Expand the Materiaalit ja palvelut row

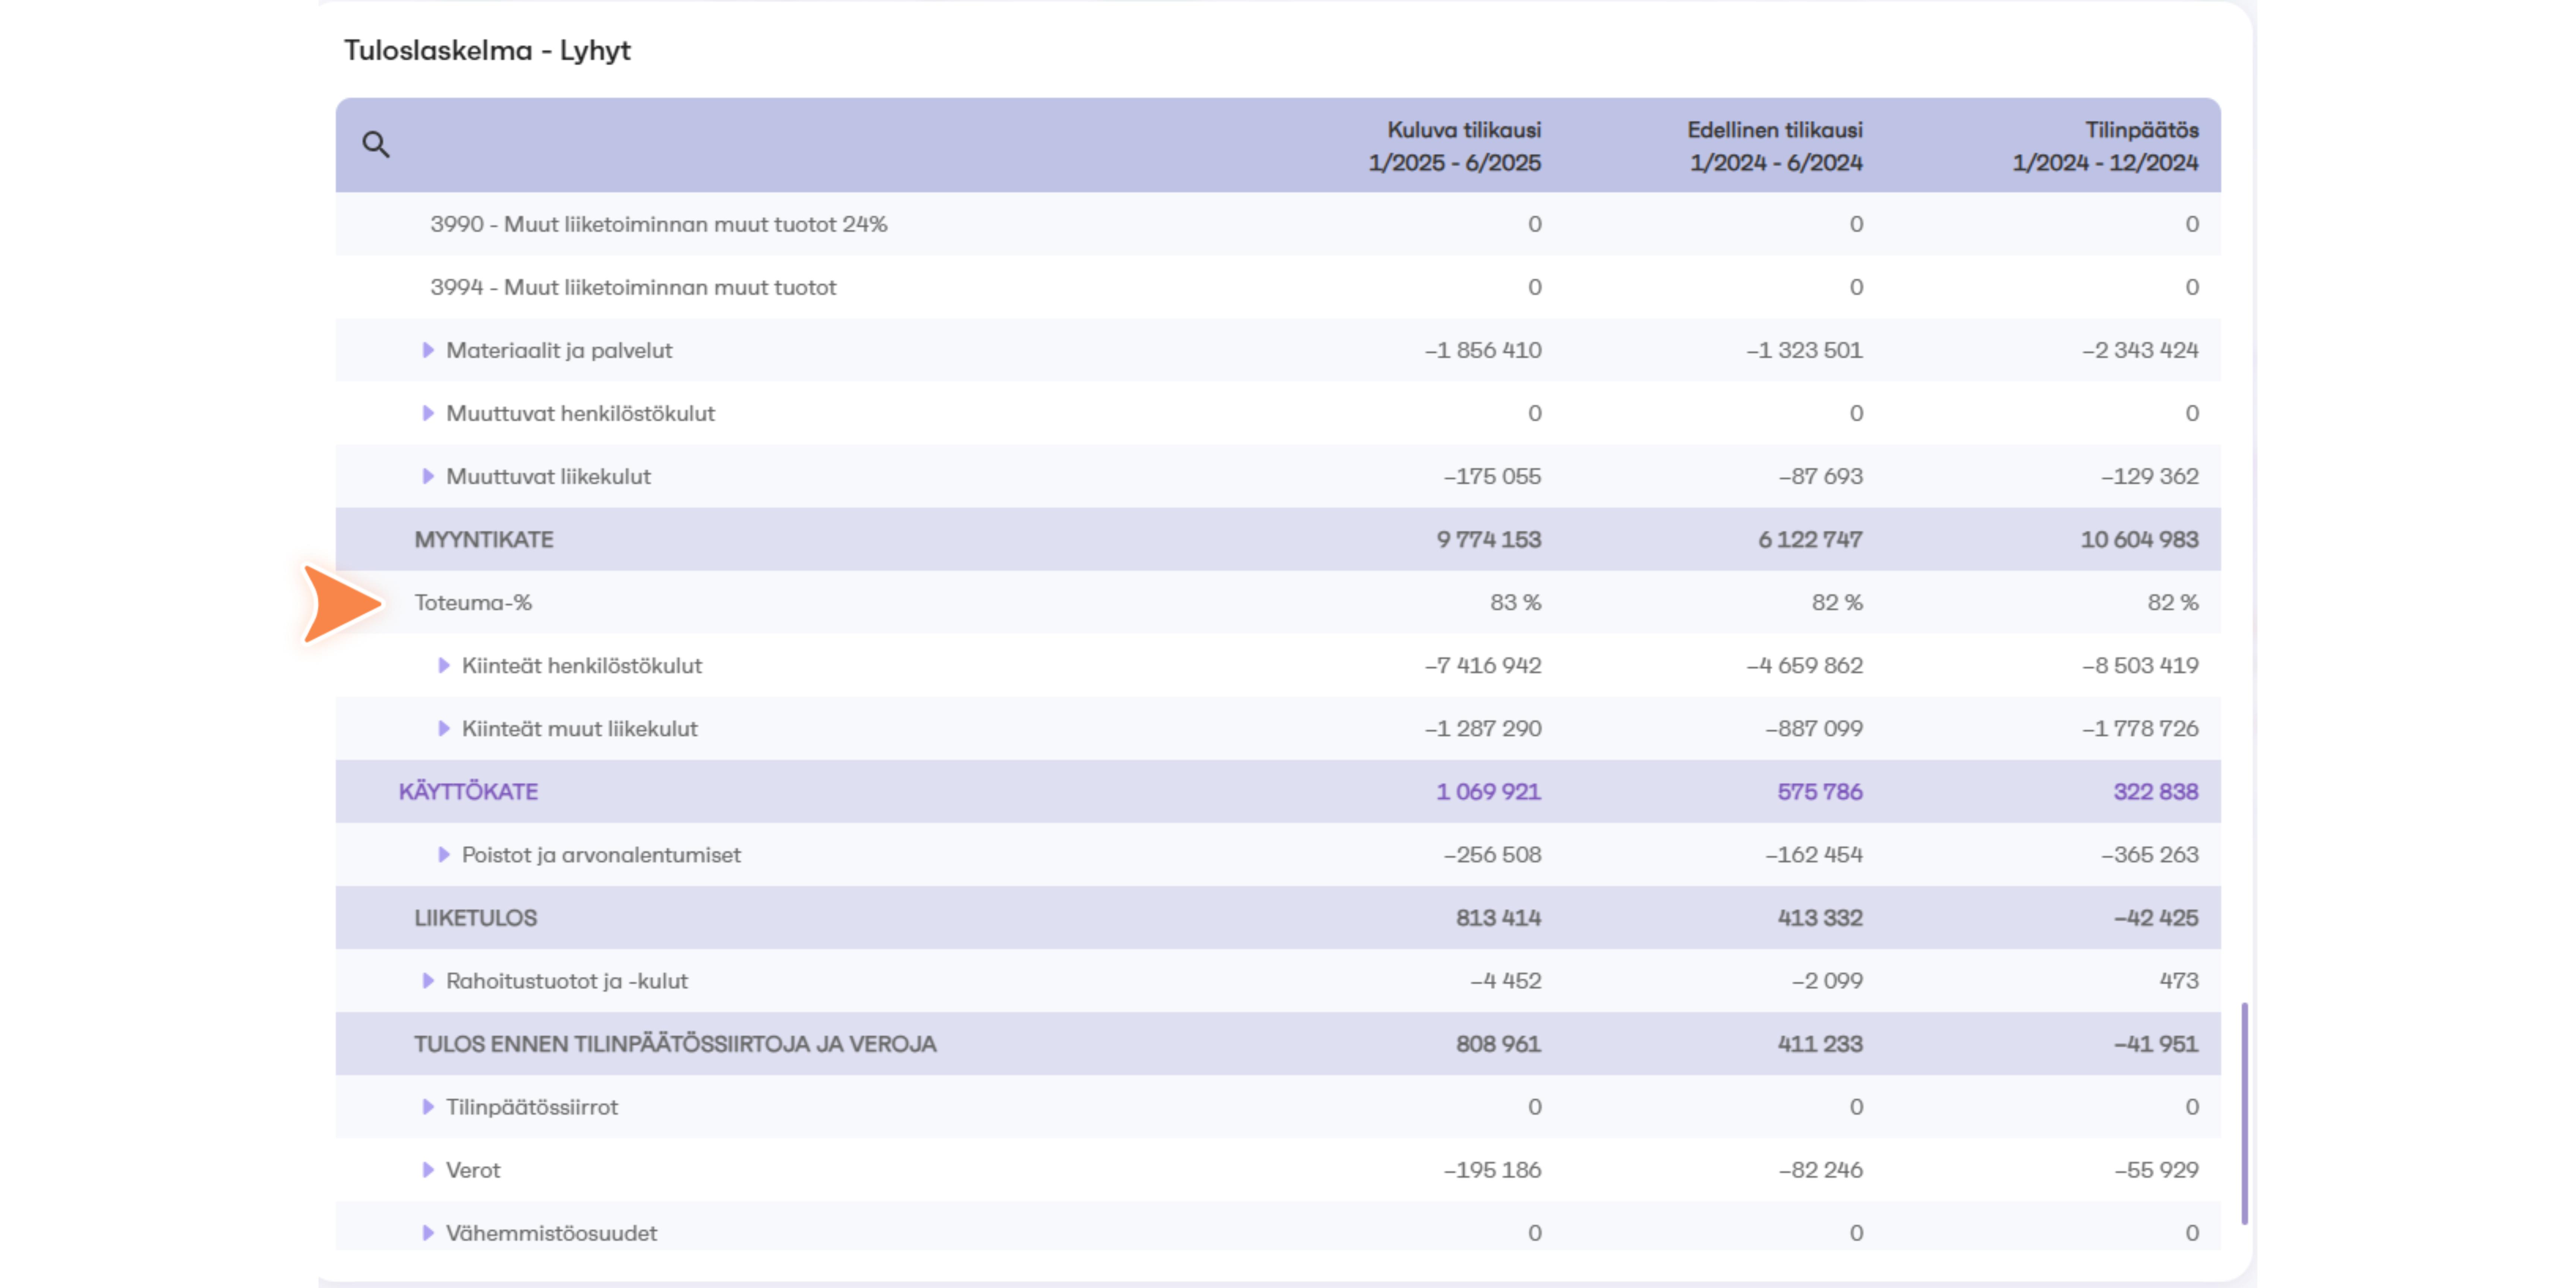click(x=428, y=350)
